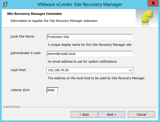Click the system notifications email hint text
The height and width of the screenshot is (122, 160).
pos(82,61)
